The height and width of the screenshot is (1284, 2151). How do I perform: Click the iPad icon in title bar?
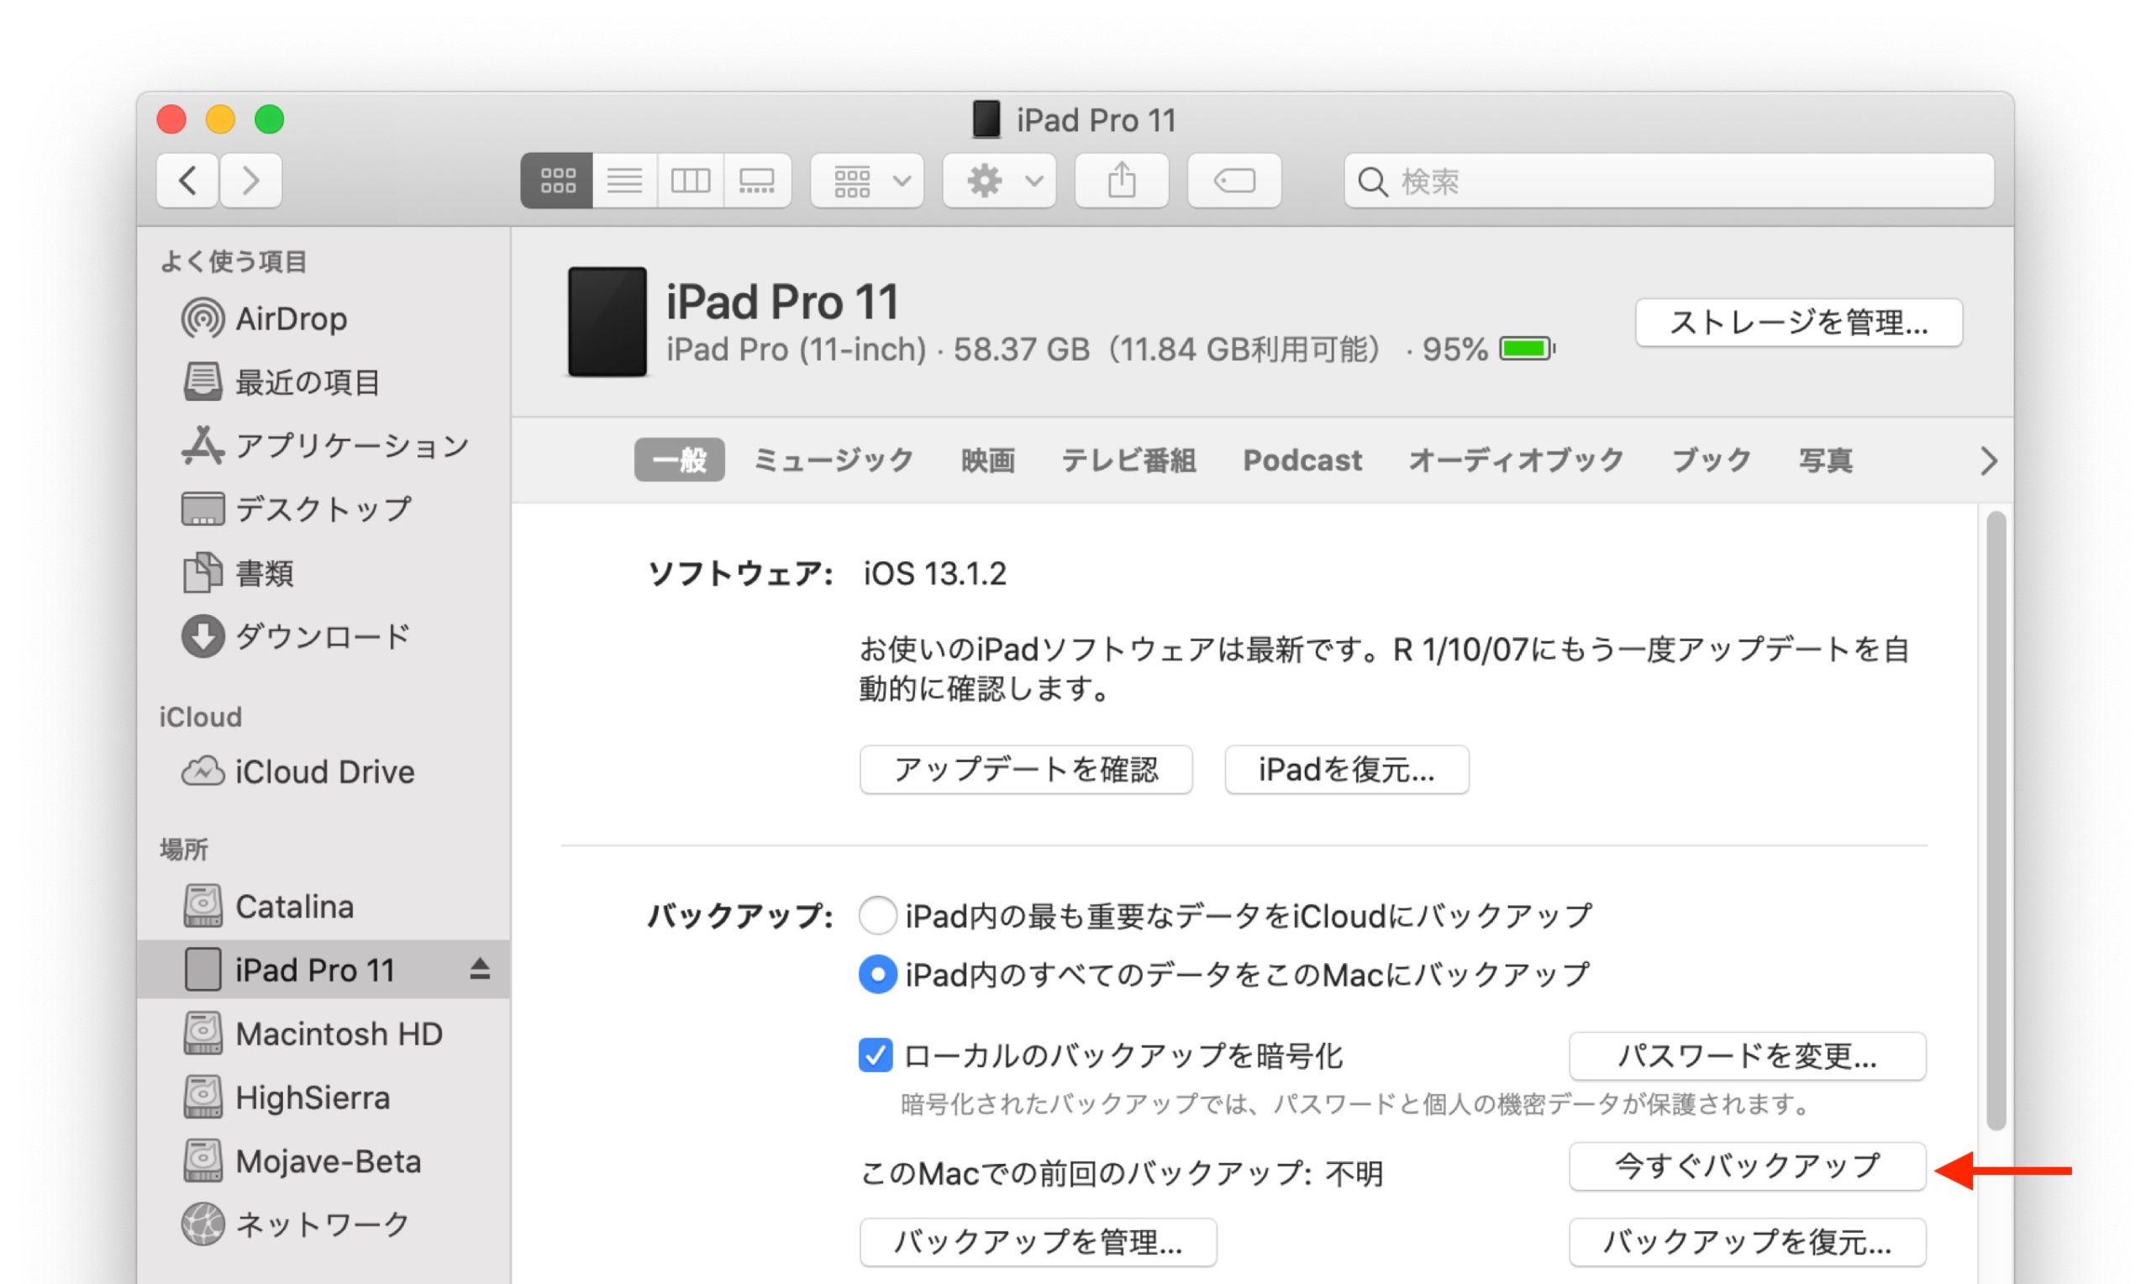coord(986,119)
